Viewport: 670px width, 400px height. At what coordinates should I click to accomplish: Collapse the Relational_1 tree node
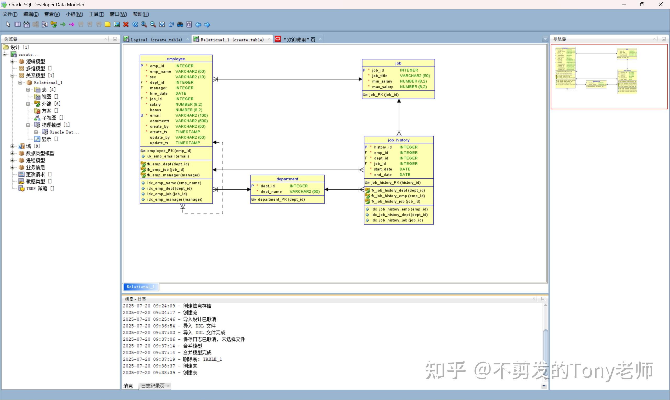[20, 82]
